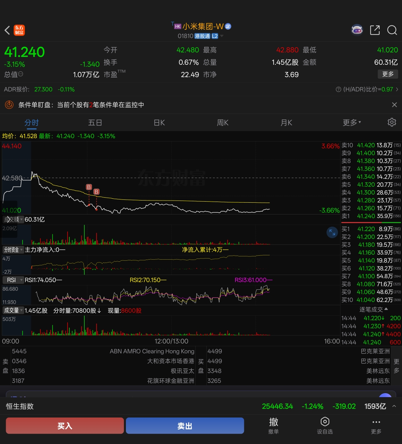Viewport: 402px width, 444px height.
Task: Click the 大和资本市场香港 broker row
Action: 103,361
